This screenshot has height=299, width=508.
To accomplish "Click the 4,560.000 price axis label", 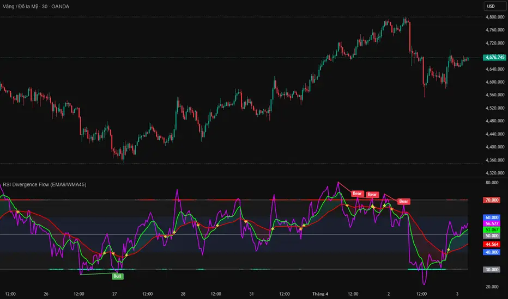I will coord(495,95).
